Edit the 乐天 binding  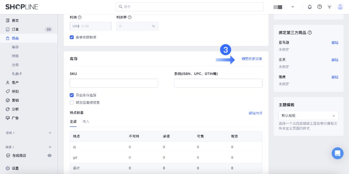coord(335,60)
